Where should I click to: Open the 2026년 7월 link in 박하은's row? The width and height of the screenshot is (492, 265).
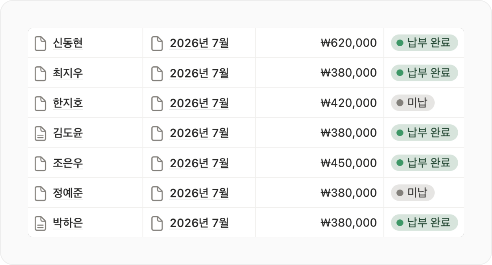coord(199,223)
